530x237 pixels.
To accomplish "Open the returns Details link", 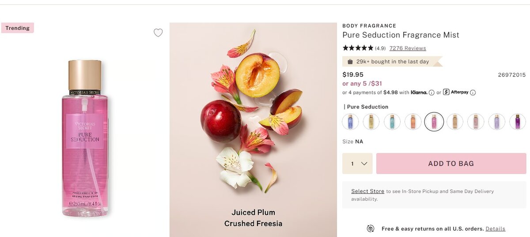I will [x=495, y=229].
